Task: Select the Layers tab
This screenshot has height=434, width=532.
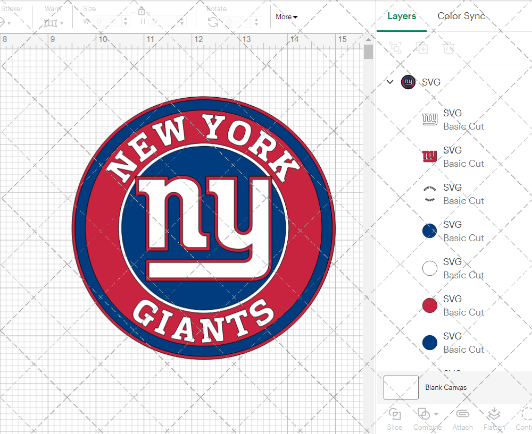Action: (x=402, y=16)
